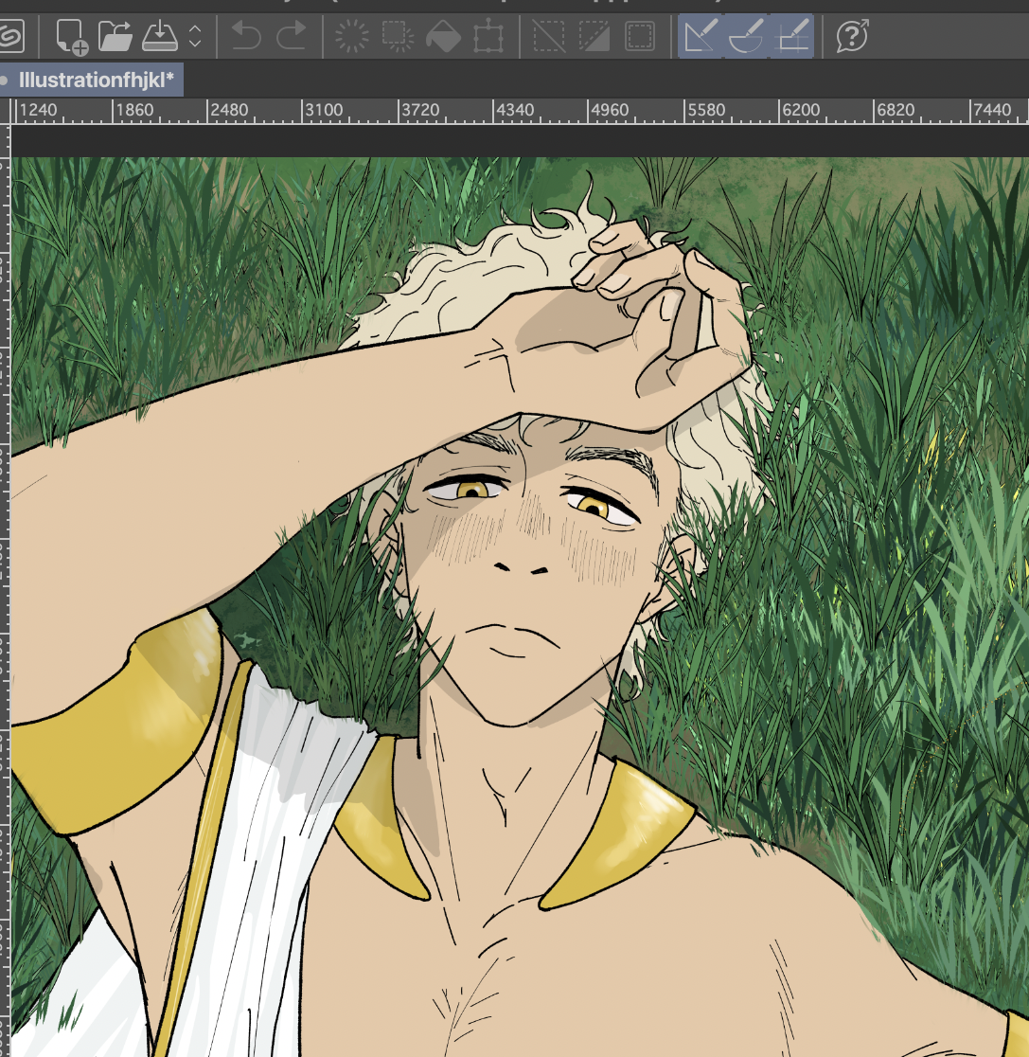The image size is (1029, 1057).
Task: Invert the selected area
Action: [x=594, y=36]
